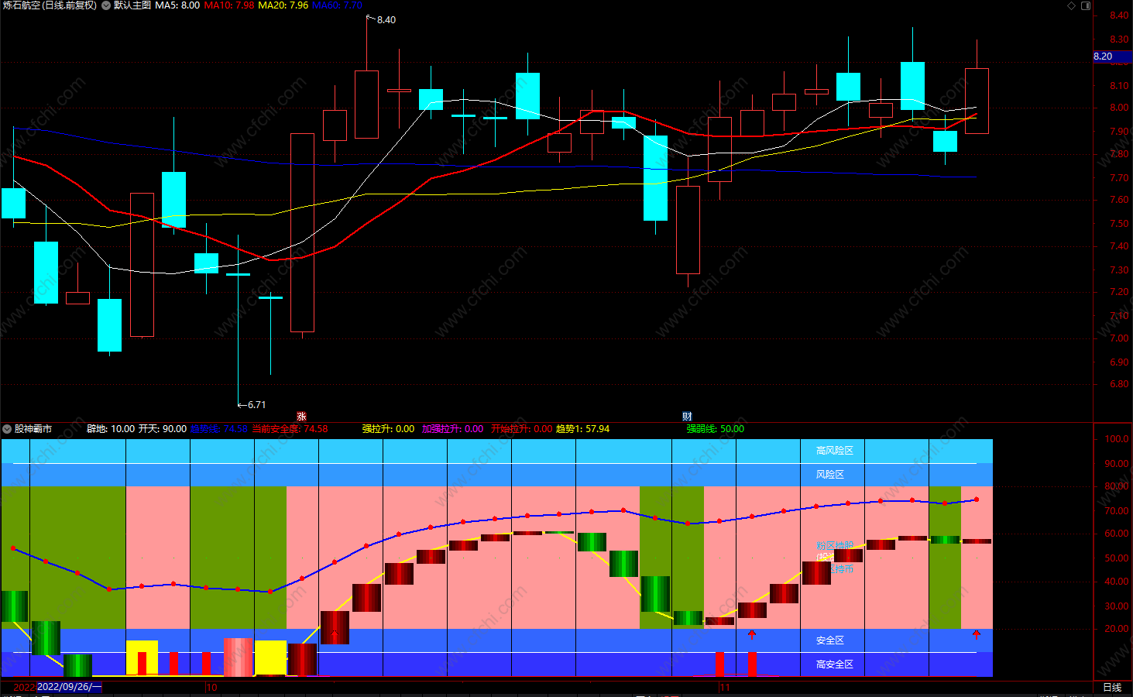1133x697 pixels.
Task: Open the main chart indicator dropdown arrow
Action: pos(106,5)
